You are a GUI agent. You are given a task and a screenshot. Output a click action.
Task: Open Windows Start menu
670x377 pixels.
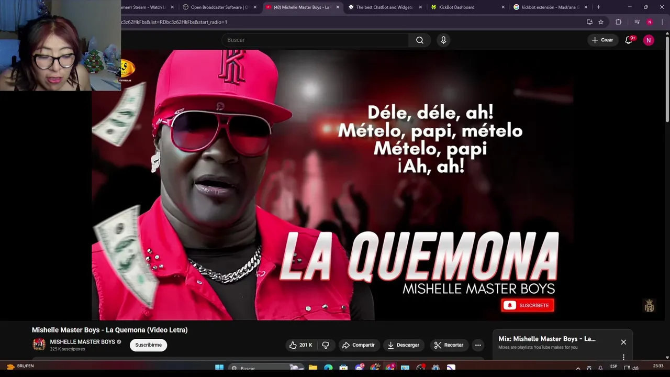click(x=219, y=368)
